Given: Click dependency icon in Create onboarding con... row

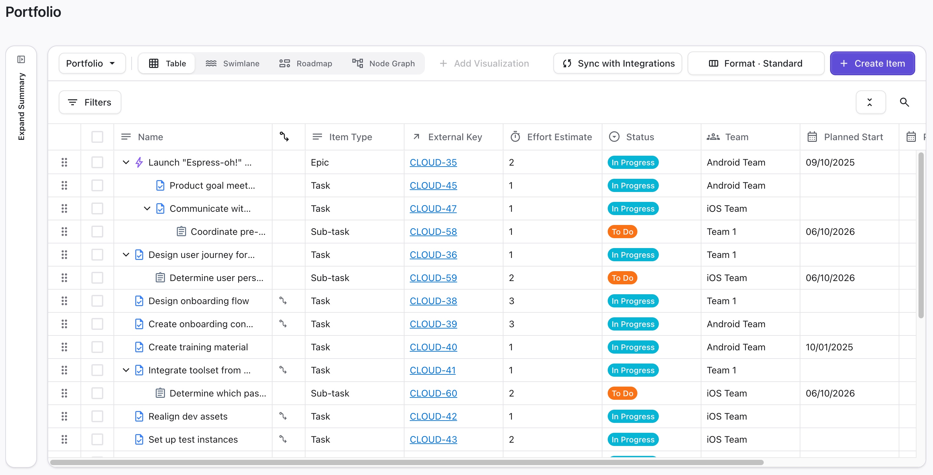Looking at the screenshot, I should pos(283,324).
